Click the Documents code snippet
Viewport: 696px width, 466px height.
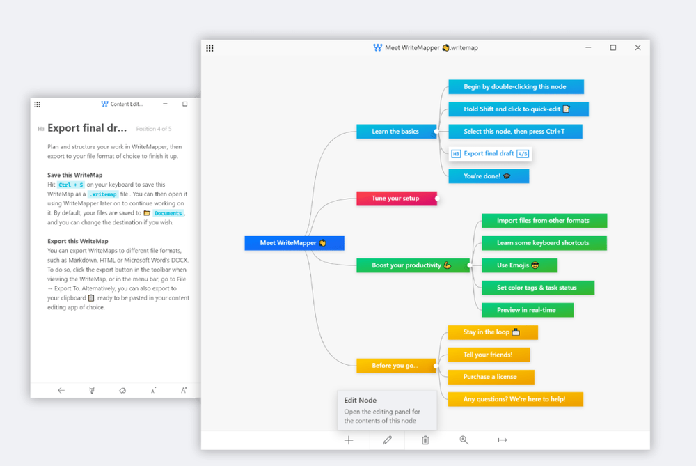click(x=168, y=213)
